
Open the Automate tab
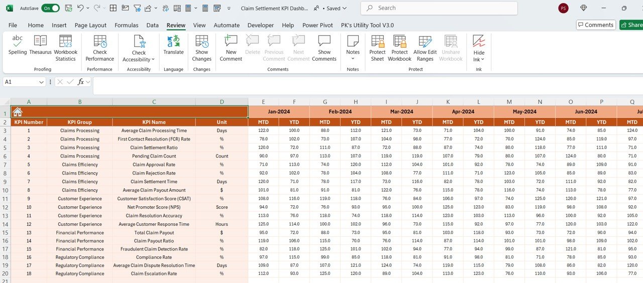[x=227, y=25]
